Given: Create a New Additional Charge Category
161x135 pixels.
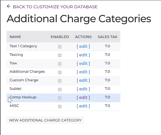Looking at the screenshot, I should [45, 120].
